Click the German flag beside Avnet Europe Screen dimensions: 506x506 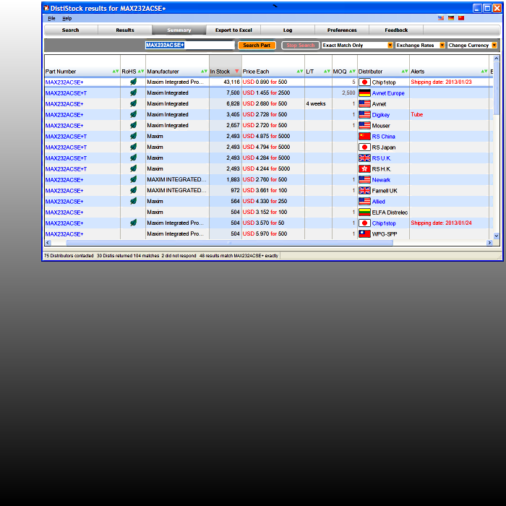tap(364, 93)
